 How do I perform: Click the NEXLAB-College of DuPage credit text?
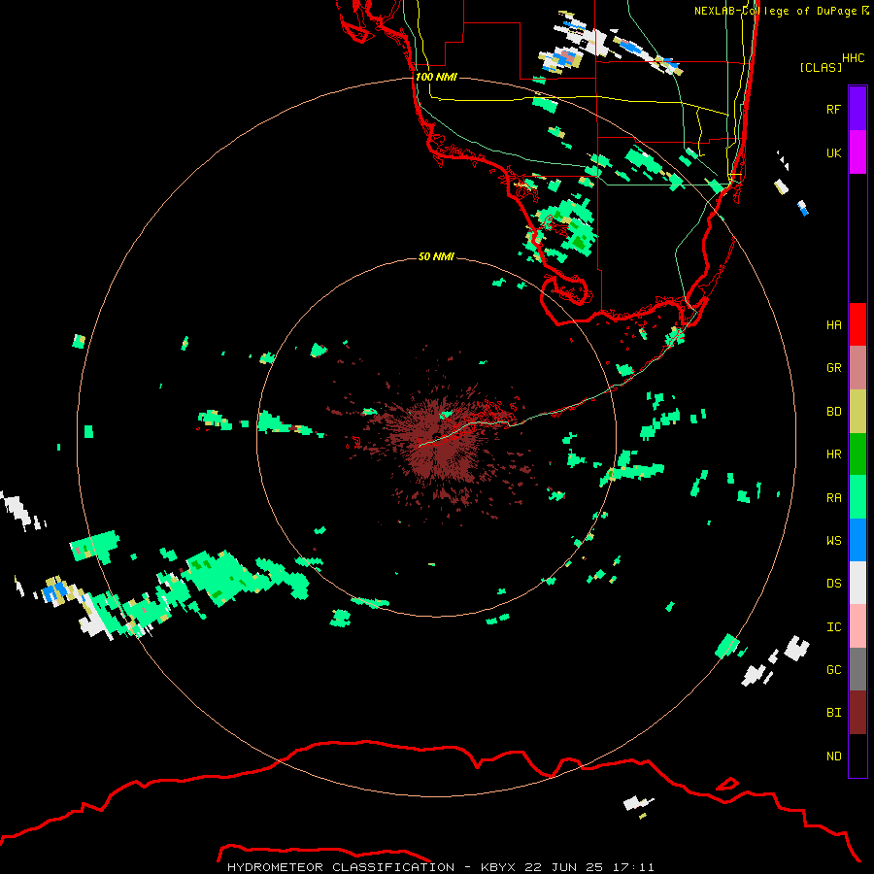point(776,11)
